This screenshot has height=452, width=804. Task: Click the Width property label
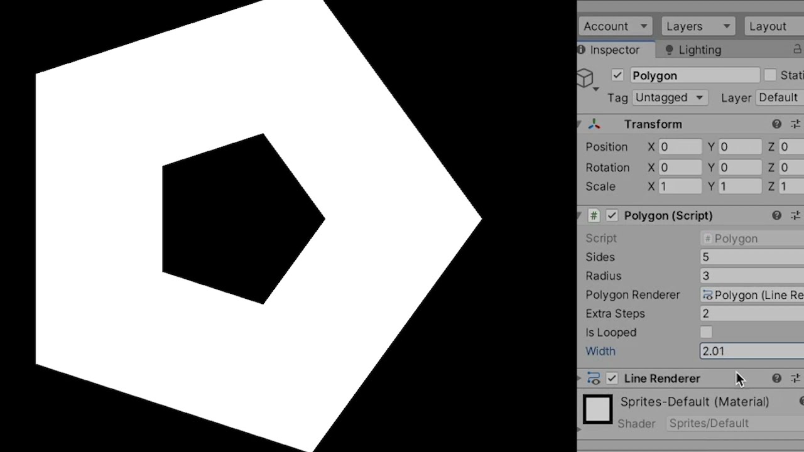point(600,352)
